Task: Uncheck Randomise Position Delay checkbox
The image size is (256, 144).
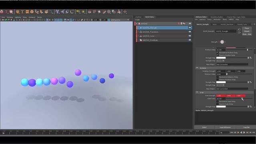Action: 217,52
